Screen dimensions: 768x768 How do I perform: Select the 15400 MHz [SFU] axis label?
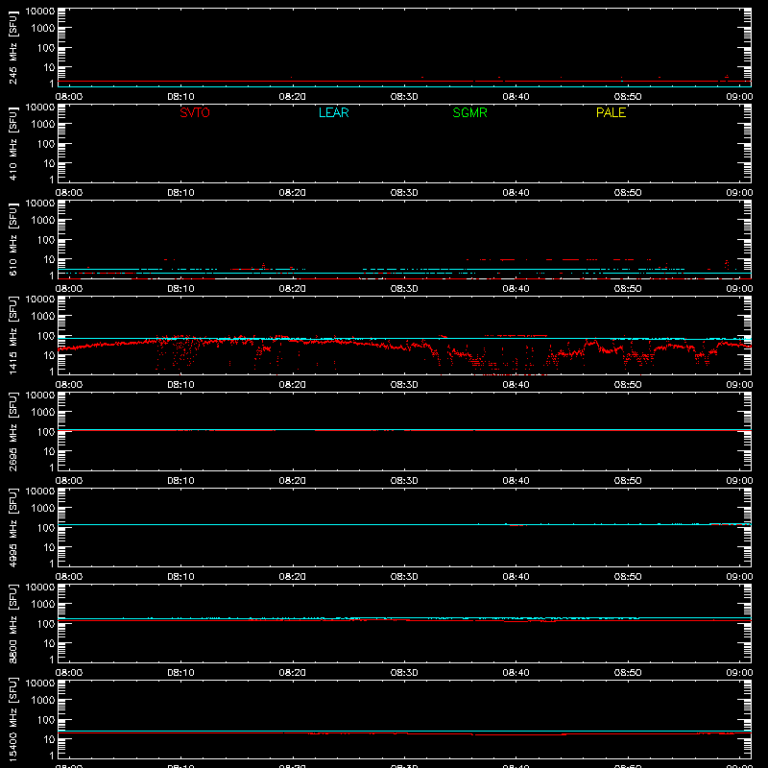[13, 720]
